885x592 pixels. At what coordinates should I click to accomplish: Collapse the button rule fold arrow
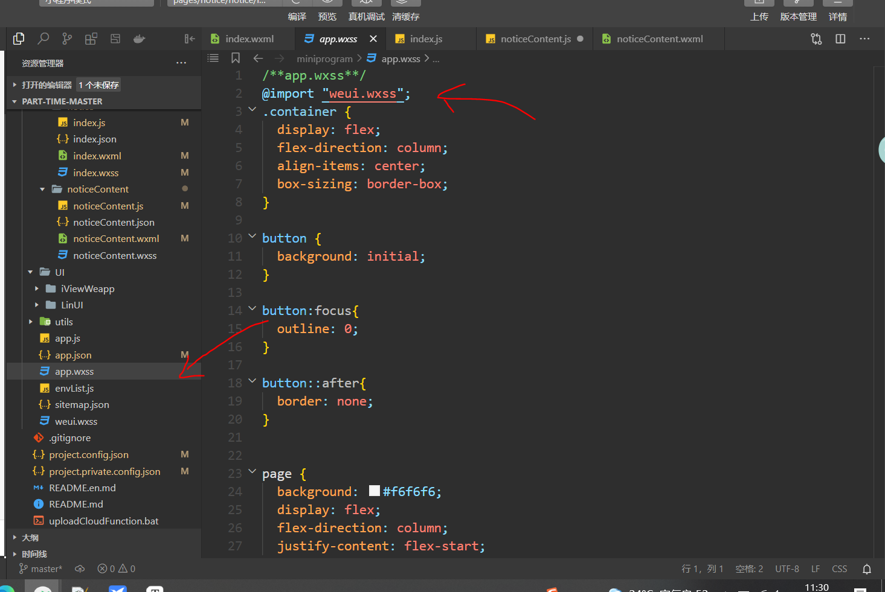coord(253,237)
